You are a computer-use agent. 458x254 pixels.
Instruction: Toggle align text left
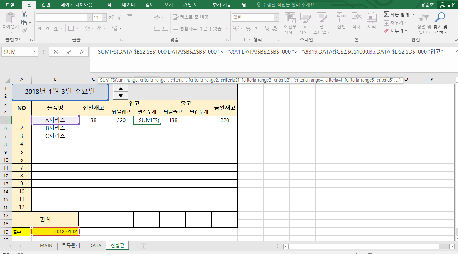pyautogui.click(x=130, y=28)
